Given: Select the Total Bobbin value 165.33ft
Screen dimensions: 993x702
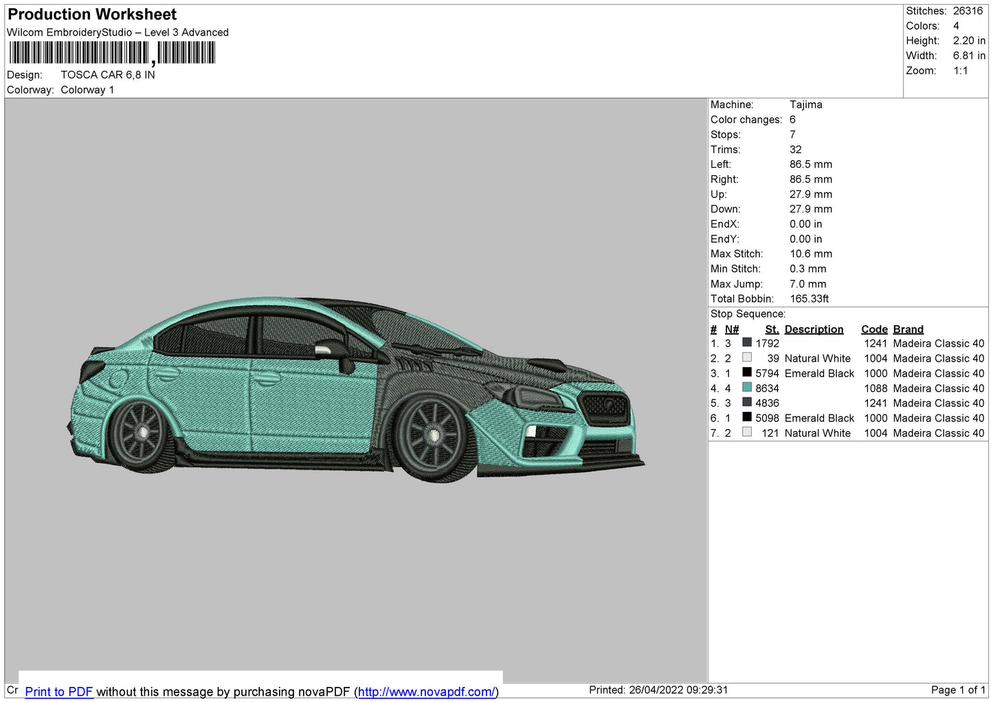Looking at the screenshot, I should [x=810, y=298].
